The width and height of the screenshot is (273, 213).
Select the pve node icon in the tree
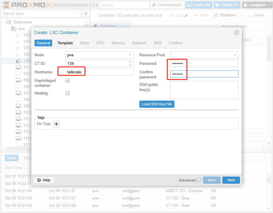click(x=14, y=29)
